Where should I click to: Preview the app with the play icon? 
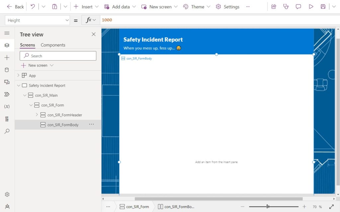tap(311, 7)
